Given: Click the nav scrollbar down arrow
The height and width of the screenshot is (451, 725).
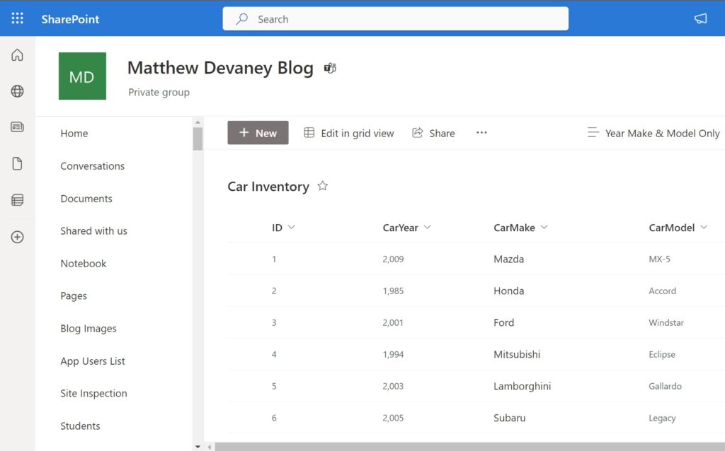Looking at the screenshot, I should pos(198,447).
